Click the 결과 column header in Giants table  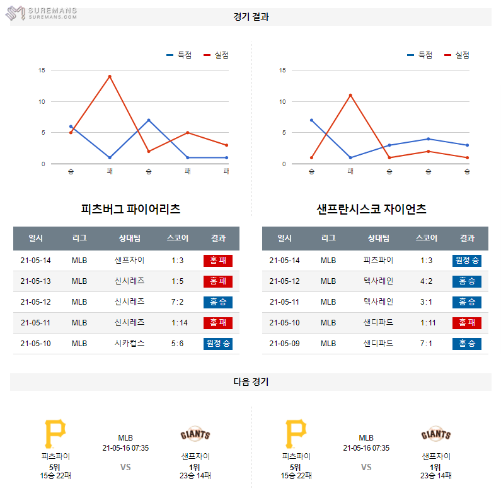tap(467, 238)
